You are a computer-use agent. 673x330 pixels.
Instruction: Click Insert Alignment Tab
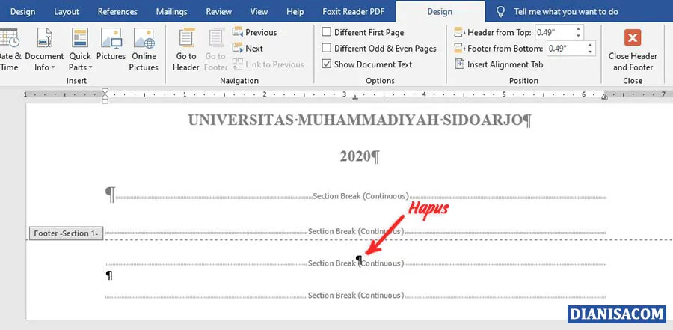(500, 64)
